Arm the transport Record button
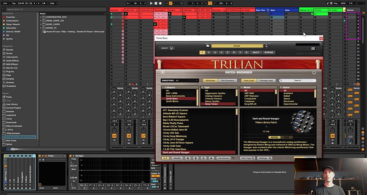367x195 pixels. pyautogui.click(x=160, y=3)
